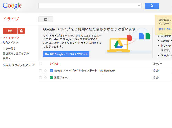This screenshot has height=128, width=172.
Task: Click the オーナー column header
Action: pos(158,63)
